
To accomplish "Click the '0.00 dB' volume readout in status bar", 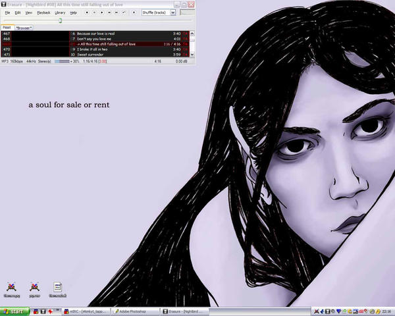I will [182, 61].
